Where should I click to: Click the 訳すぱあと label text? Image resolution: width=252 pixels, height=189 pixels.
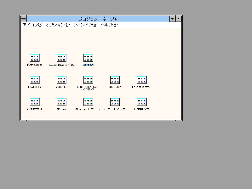click(34, 65)
